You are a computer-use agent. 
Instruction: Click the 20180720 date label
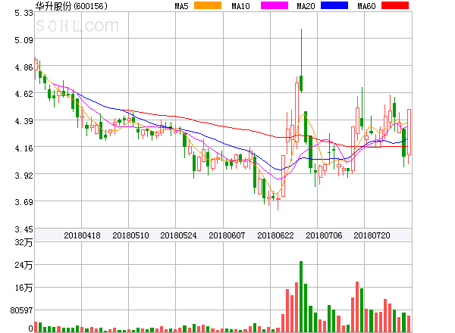coord(372,235)
